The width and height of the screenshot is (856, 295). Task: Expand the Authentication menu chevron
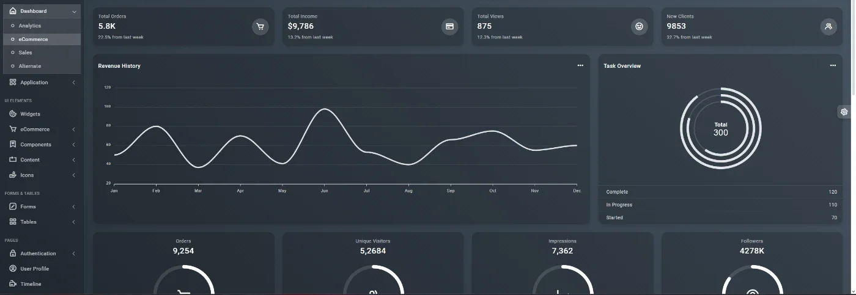click(x=74, y=253)
